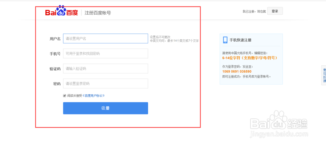The width and height of the screenshot is (326, 145).
Task: Click the 我已注册，现在就 text
Action: 254,12
